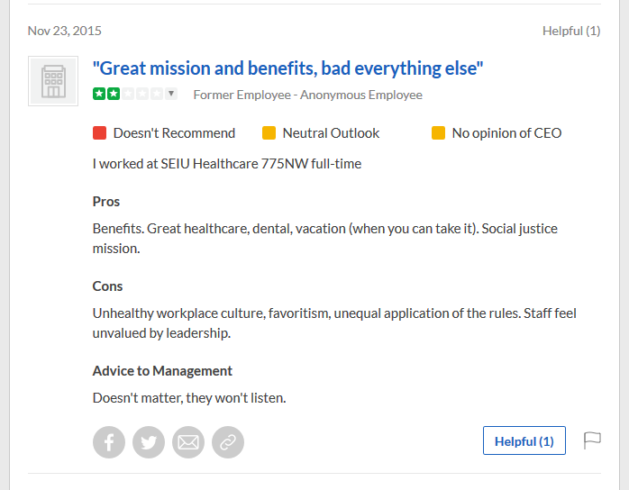Share the review on Twitter
Screen dimensions: 629x490
(149, 442)
